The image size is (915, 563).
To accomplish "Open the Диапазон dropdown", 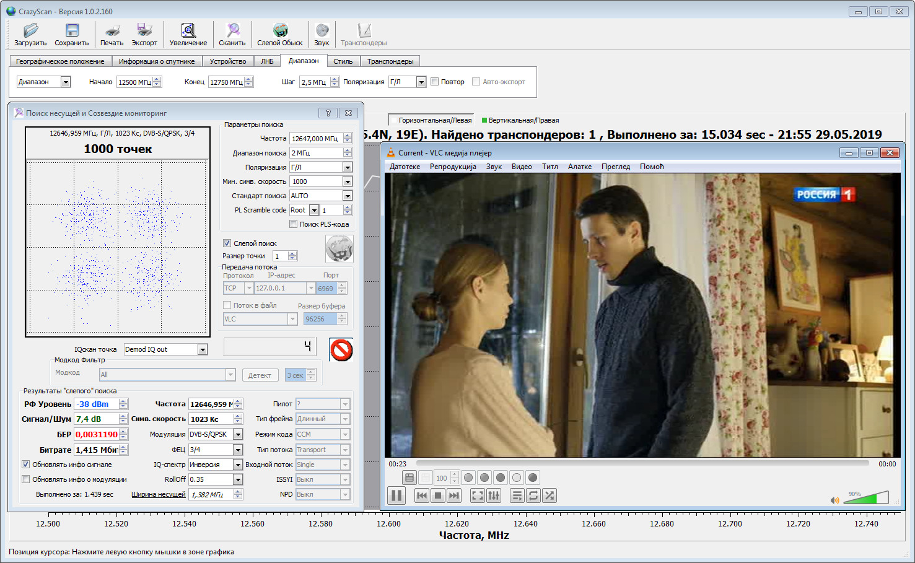I will (66, 82).
